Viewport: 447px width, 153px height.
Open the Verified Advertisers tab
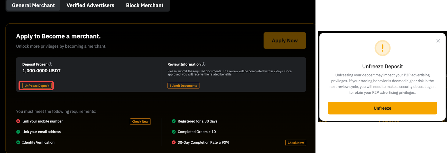pyautogui.click(x=90, y=5)
